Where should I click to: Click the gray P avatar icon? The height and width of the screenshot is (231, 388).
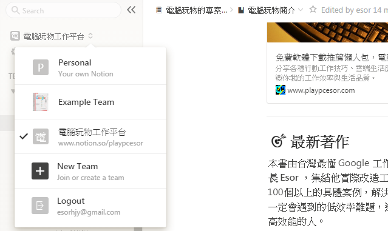click(x=41, y=67)
